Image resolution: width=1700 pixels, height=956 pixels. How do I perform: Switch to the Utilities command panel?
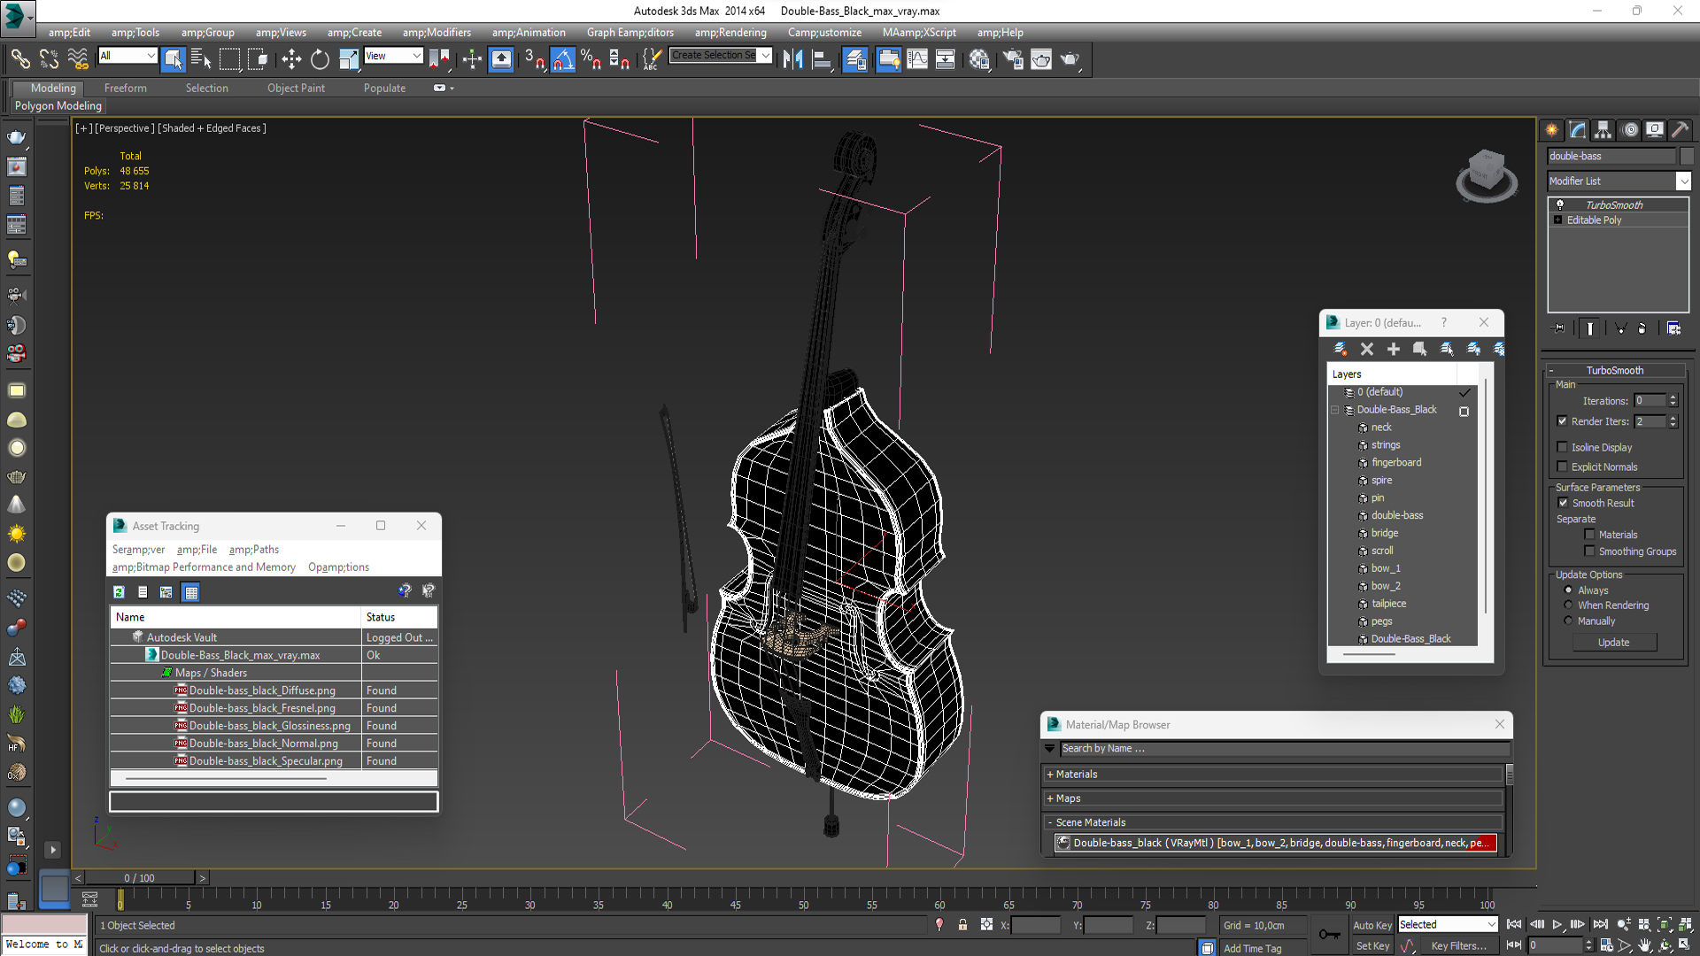click(x=1681, y=130)
